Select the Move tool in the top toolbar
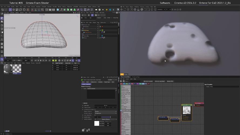This screenshot has width=240, height=135. coord(13,10)
